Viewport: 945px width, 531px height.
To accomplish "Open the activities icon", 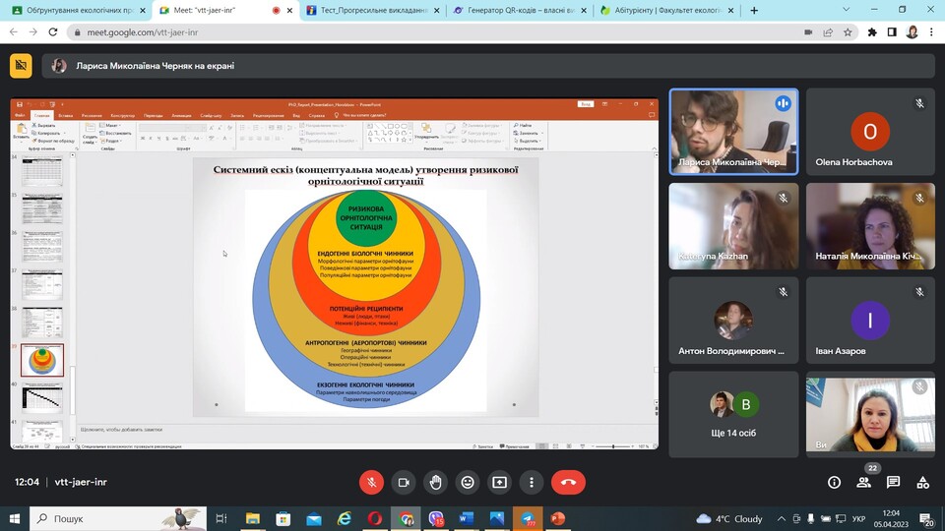I will pyautogui.click(x=922, y=482).
